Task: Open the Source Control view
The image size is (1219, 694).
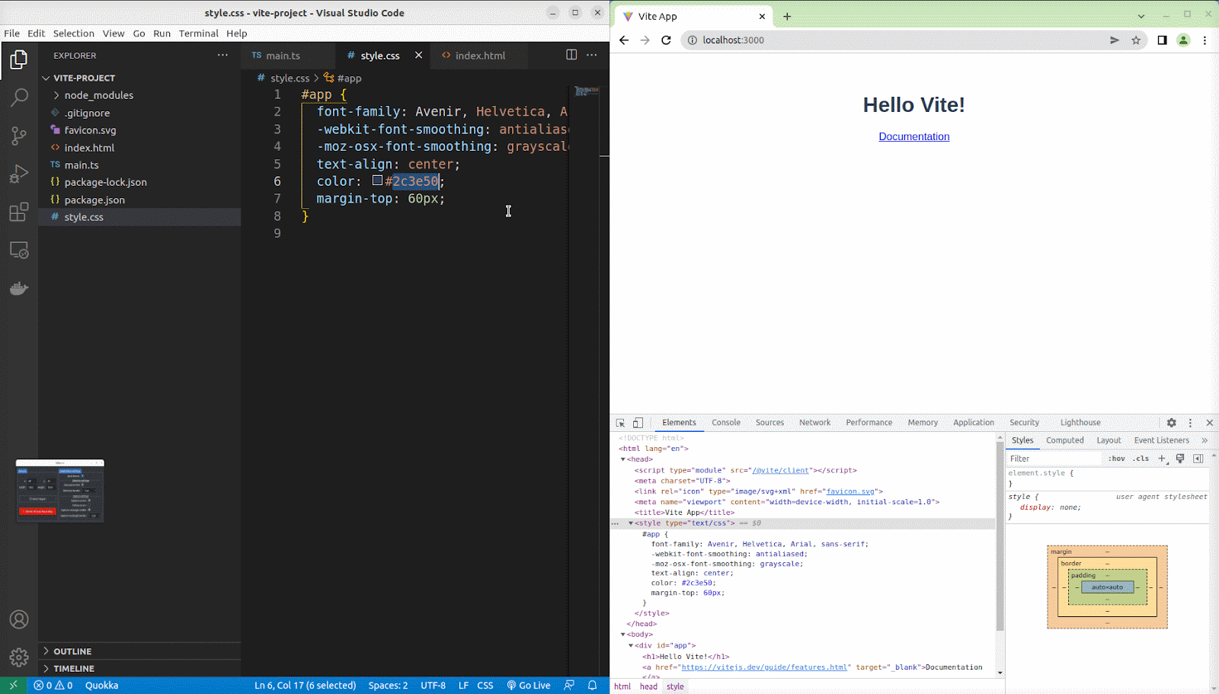Action: coord(19,136)
